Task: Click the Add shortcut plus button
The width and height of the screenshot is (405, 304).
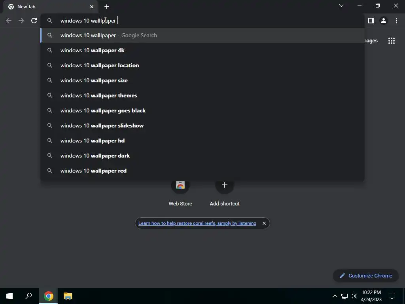Action: (225, 185)
